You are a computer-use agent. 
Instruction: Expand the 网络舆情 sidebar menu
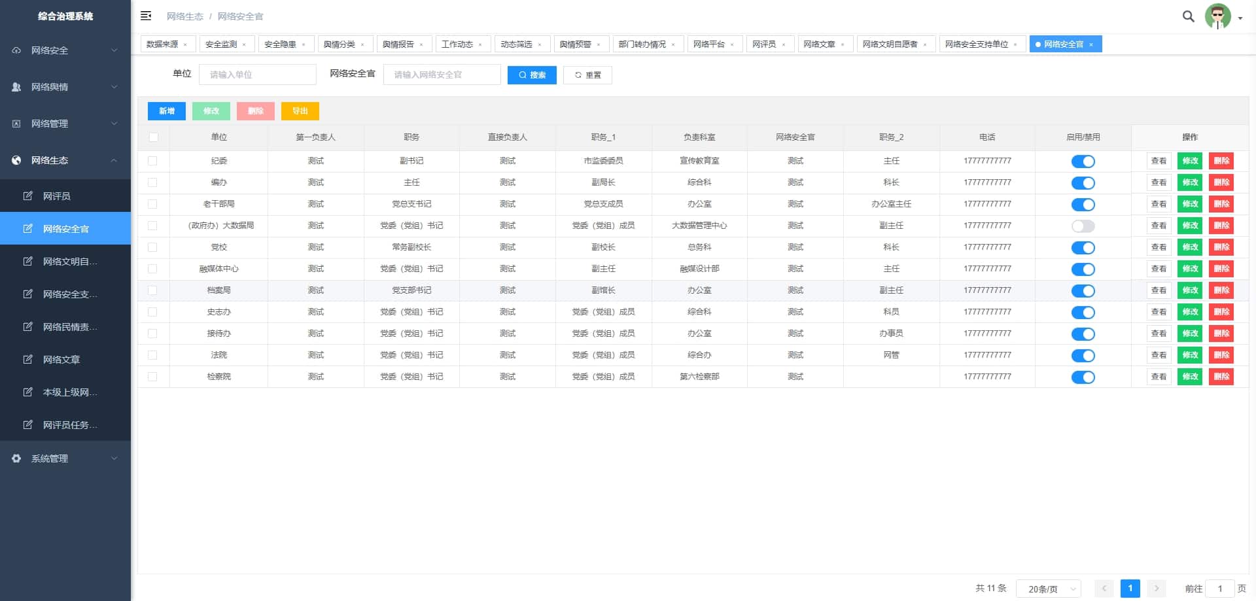pyautogui.click(x=65, y=87)
